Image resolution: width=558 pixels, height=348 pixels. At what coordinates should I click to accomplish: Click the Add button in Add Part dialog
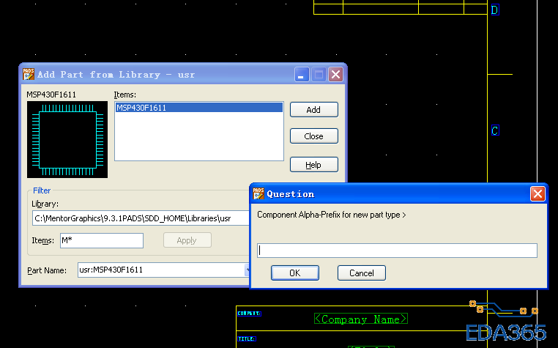314,110
